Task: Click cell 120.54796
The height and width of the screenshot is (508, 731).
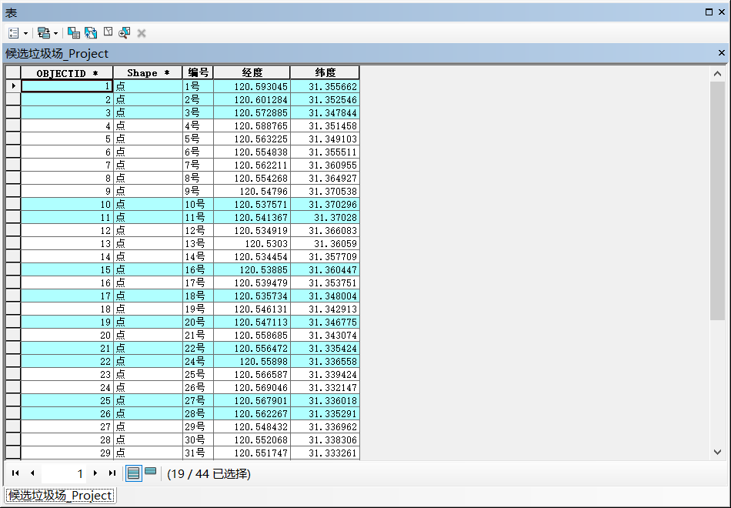Action: click(x=252, y=191)
